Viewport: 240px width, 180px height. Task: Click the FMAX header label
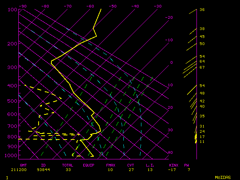tap(110, 165)
